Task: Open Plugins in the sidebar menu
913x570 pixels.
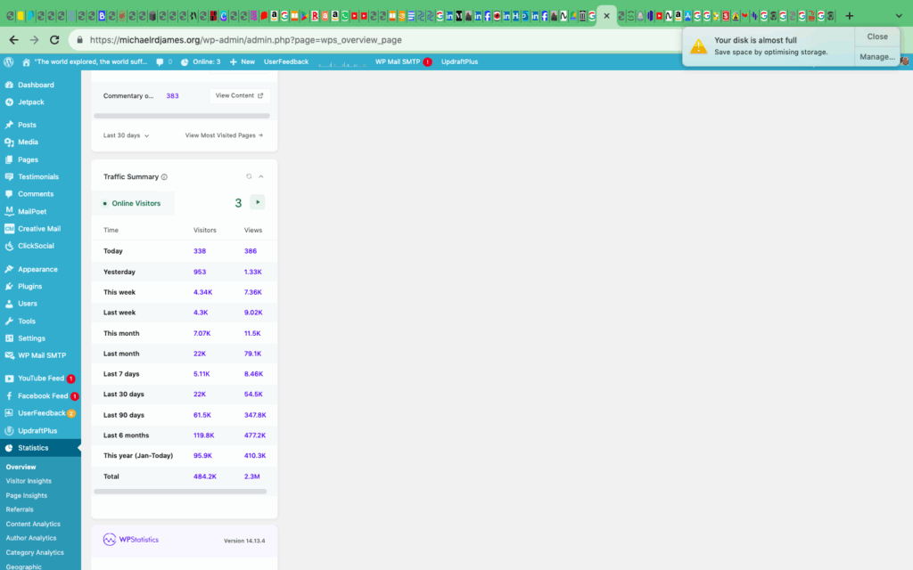Action: click(29, 286)
